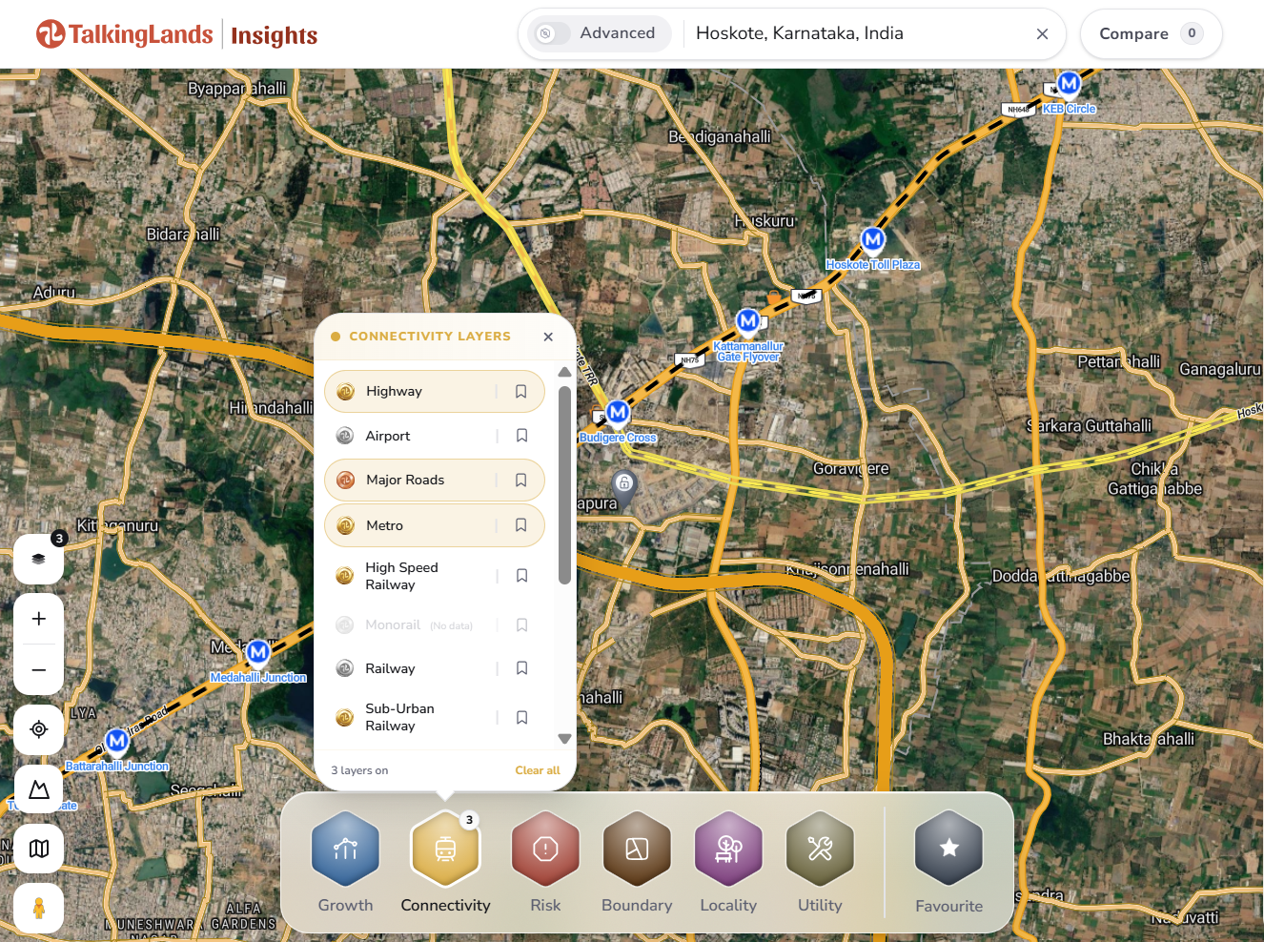1264x942 pixels.
Task: Bookmark the Railway layer
Action: pyautogui.click(x=521, y=668)
